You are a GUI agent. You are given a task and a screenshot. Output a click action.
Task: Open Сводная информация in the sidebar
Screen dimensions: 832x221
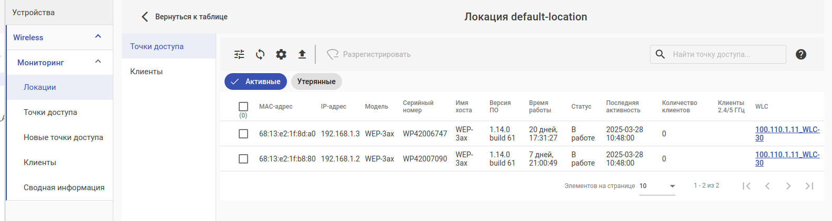click(x=64, y=188)
